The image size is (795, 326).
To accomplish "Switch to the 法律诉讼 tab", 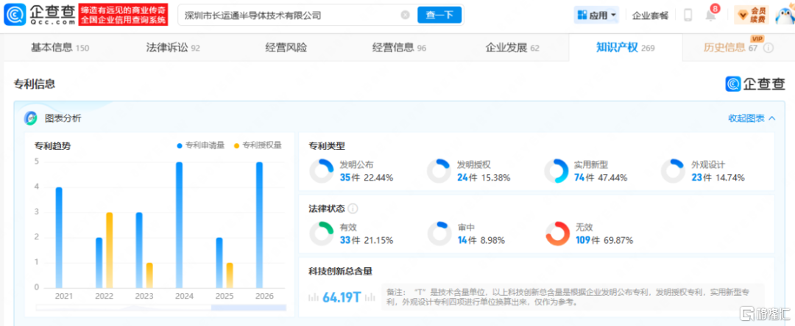I will (173, 48).
